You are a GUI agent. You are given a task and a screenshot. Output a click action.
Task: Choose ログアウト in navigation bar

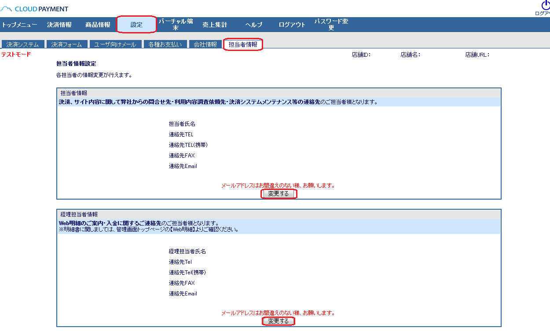[x=292, y=25]
